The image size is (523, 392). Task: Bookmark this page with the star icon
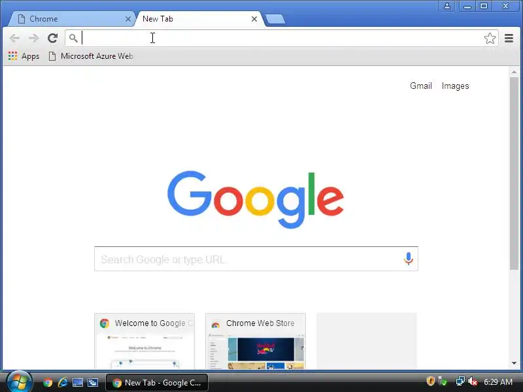click(490, 39)
